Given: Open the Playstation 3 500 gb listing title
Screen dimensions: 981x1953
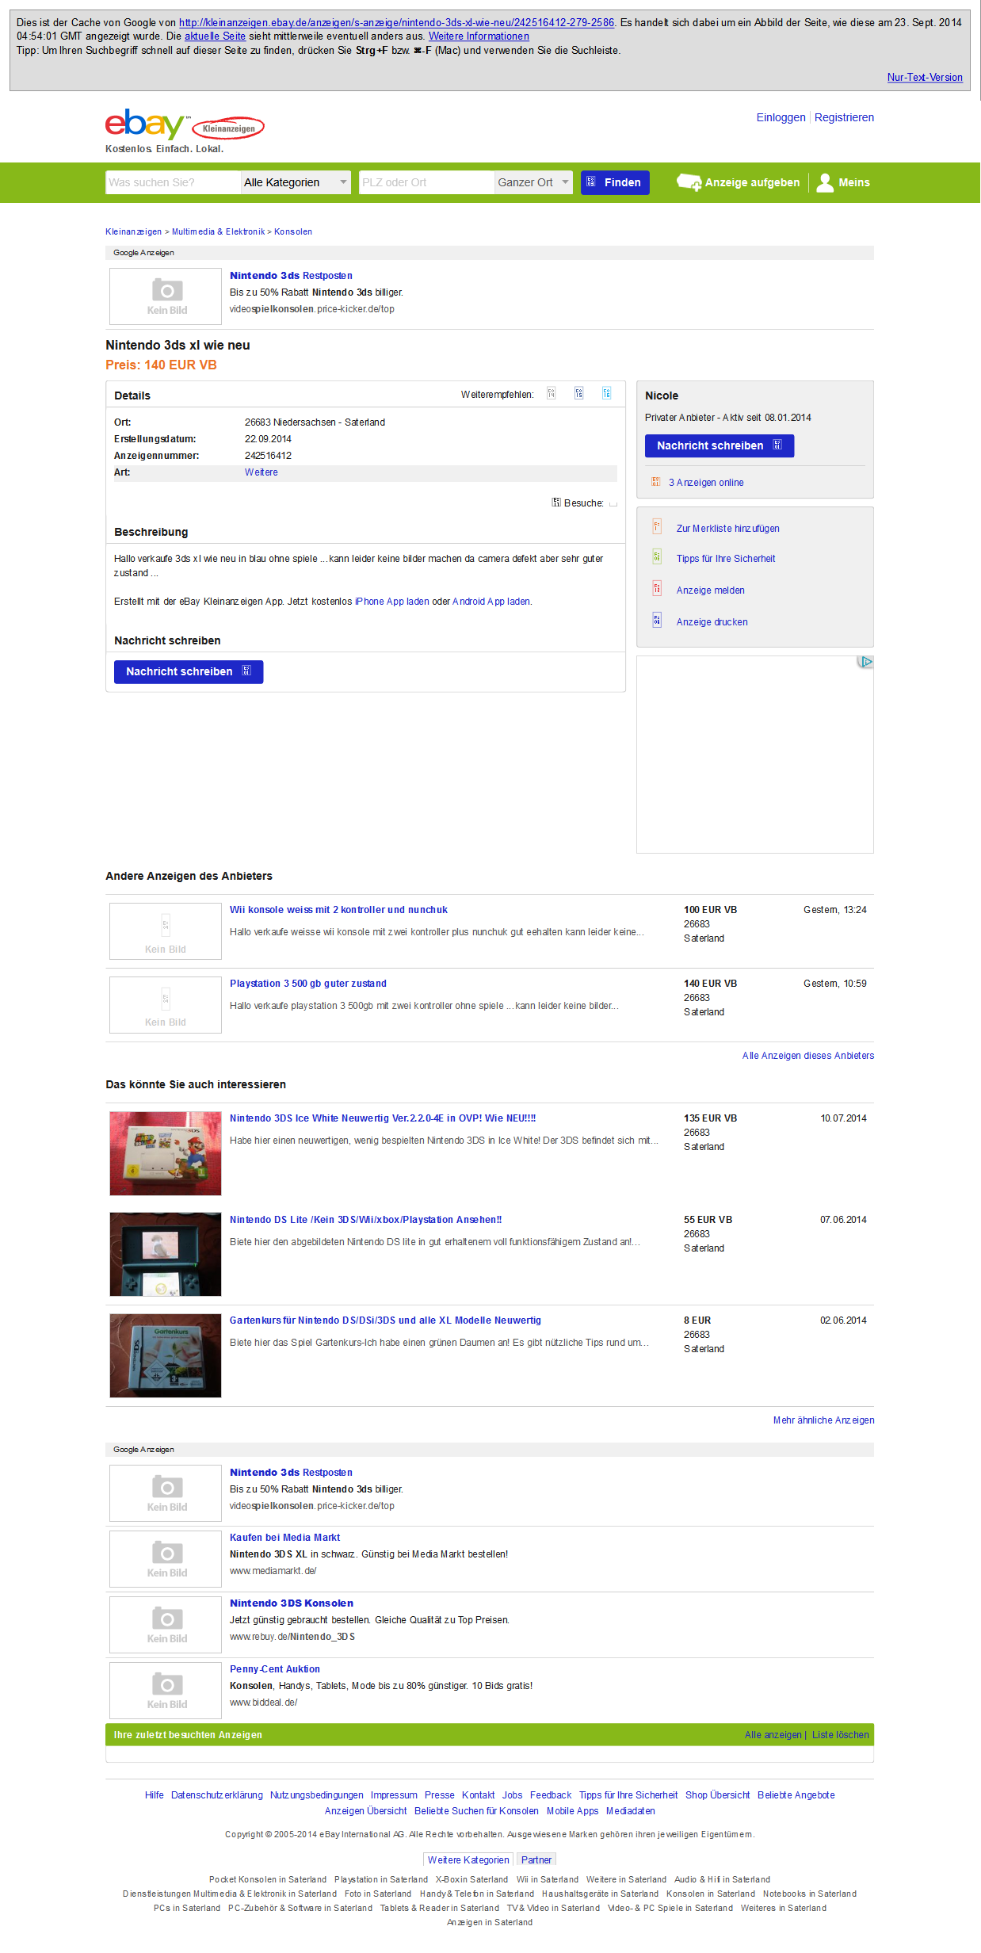Looking at the screenshot, I should [x=308, y=984].
